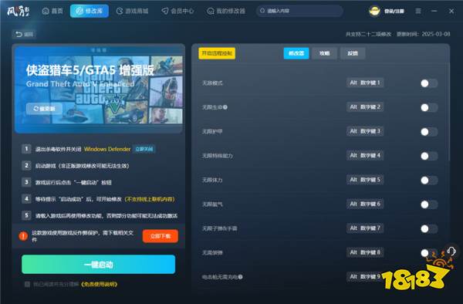This screenshot has height=304, width=463.
Task: Click the 一键启动 one-click launch button
Action: [x=98, y=265]
